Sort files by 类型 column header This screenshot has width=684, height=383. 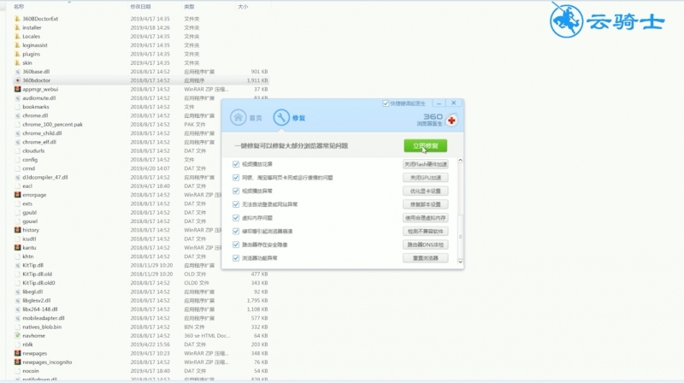click(x=189, y=7)
